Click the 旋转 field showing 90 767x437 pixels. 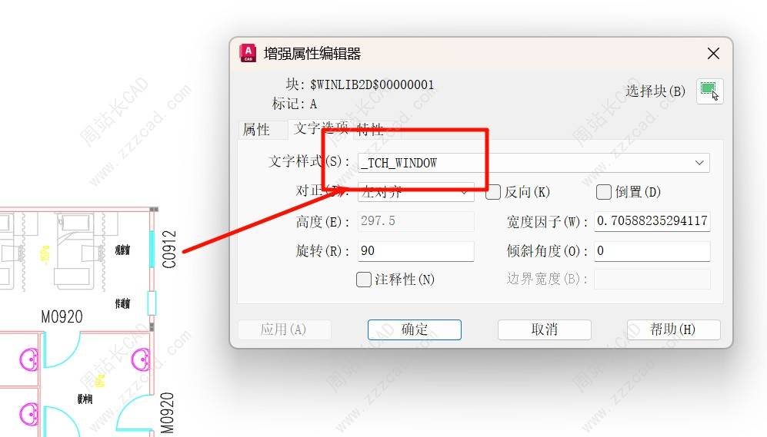point(416,251)
